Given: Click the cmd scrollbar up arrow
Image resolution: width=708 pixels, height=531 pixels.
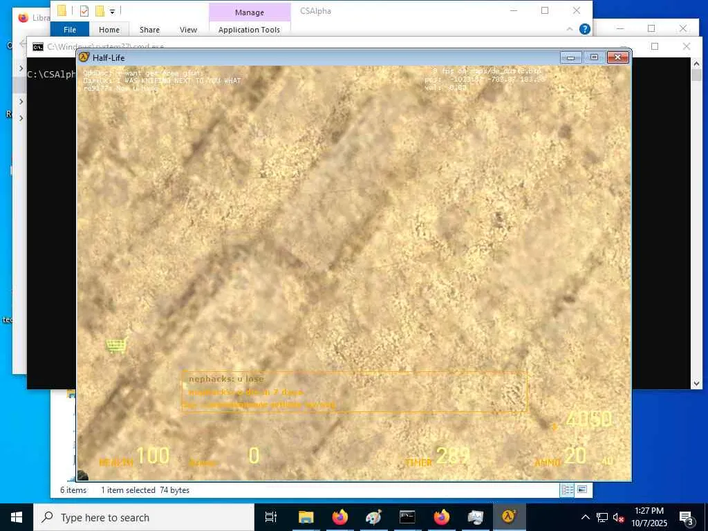Looking at the screenshot, I should (x=696, y=64).
